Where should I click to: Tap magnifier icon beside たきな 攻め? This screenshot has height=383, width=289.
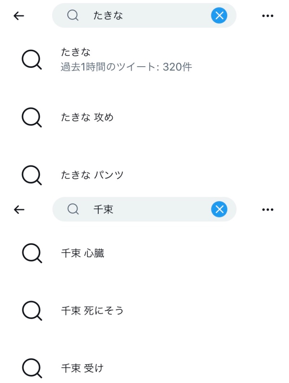(32, 118)
